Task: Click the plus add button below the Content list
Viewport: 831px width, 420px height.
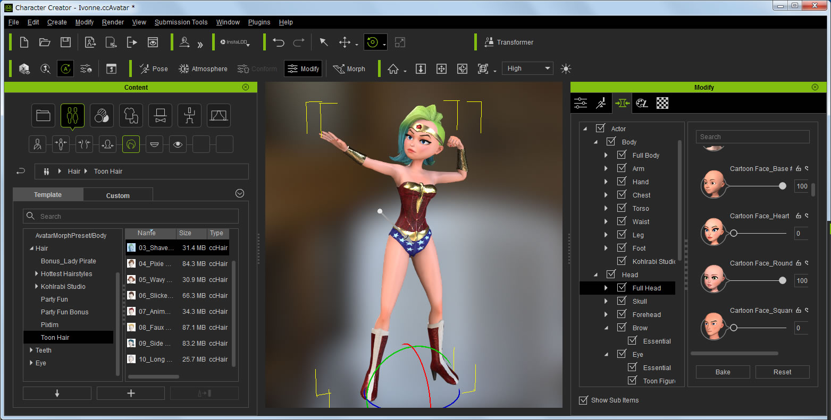Action: click(131, 393)
